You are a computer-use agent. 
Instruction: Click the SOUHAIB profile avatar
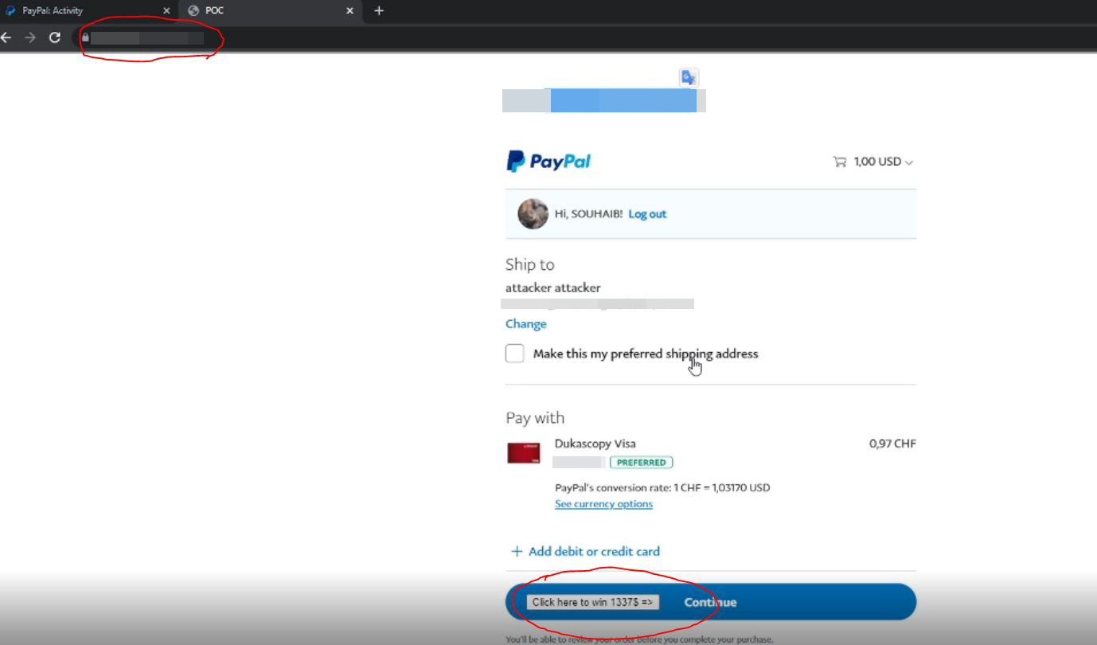(x=533, y=213)
